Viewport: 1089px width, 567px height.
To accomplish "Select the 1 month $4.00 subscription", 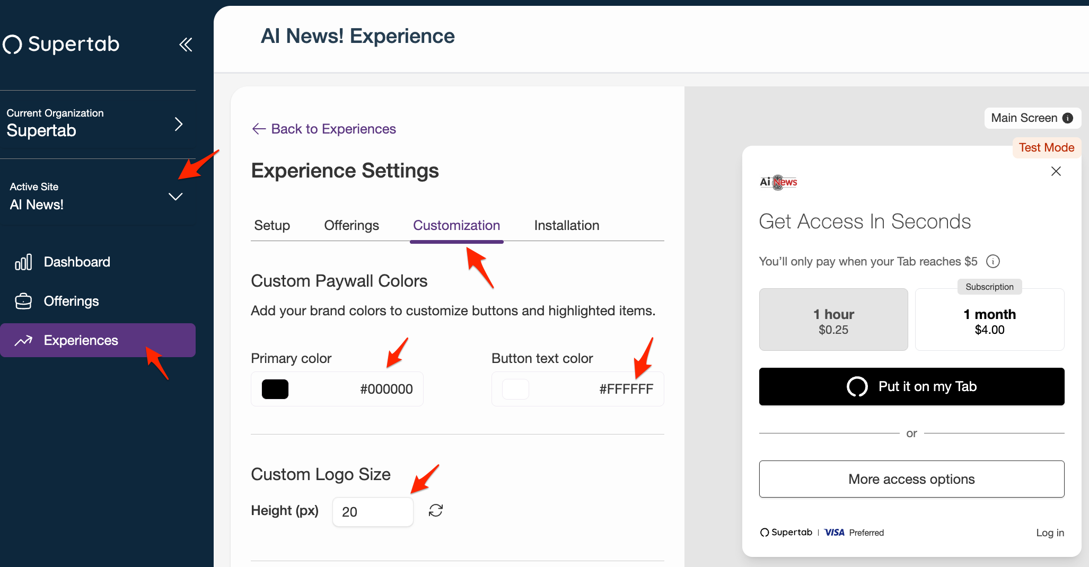I will [989, 320].
